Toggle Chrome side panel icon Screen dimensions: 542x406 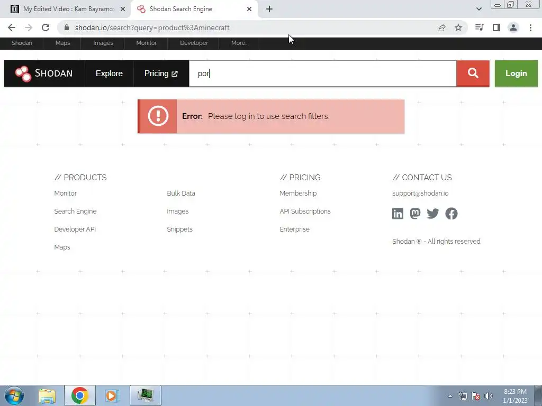click(496, 27)
